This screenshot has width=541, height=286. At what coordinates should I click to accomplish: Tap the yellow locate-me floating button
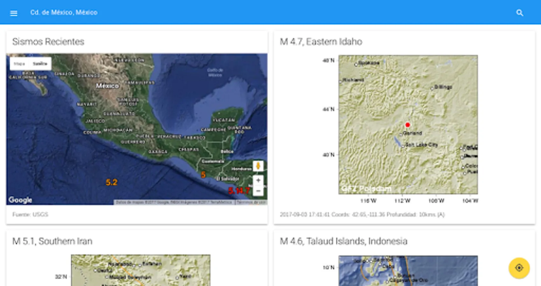[519, 268]
